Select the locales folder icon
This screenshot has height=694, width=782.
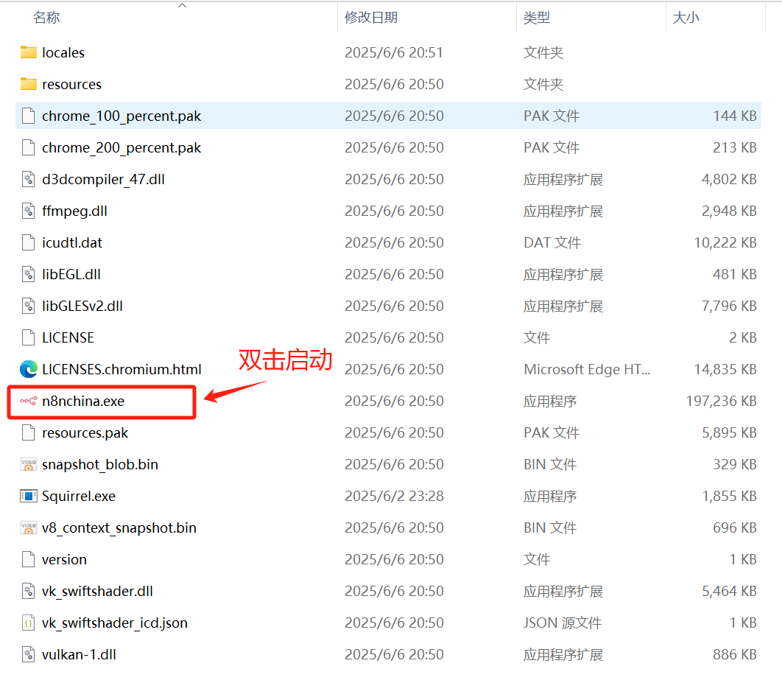[29, 52]
